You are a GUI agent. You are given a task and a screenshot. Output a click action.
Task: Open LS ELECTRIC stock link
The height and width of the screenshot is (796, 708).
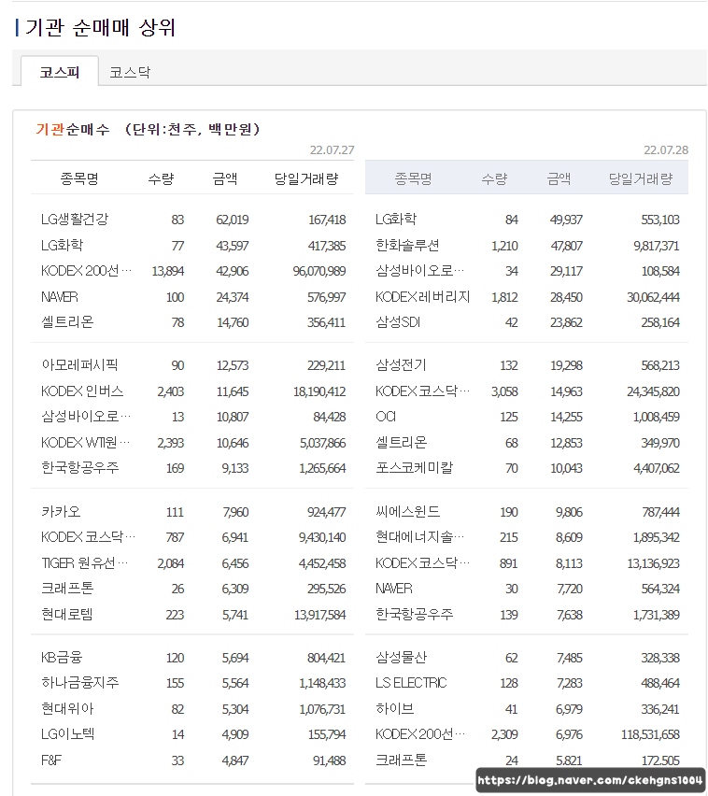tap(411, 683)
